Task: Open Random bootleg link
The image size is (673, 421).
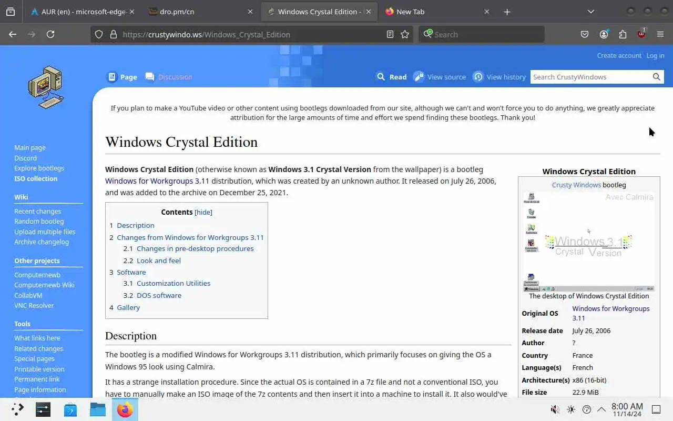Action: pos(39,222)
